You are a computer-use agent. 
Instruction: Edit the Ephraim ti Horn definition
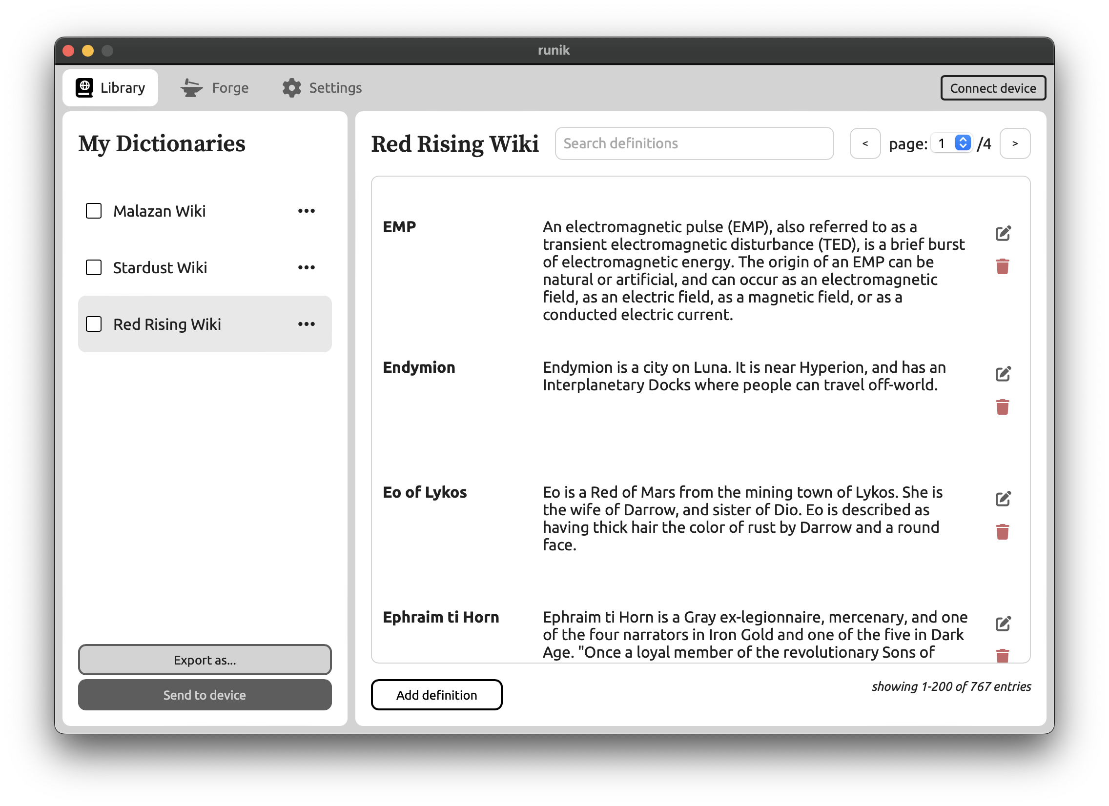pyautogui.click(x=1003, y=624)
